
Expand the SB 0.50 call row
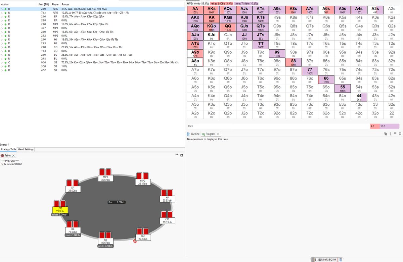click(2, 62)
